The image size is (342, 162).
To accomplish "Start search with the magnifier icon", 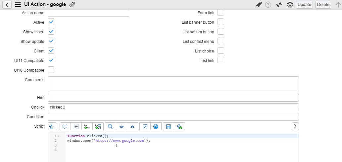I will (111, 127).
